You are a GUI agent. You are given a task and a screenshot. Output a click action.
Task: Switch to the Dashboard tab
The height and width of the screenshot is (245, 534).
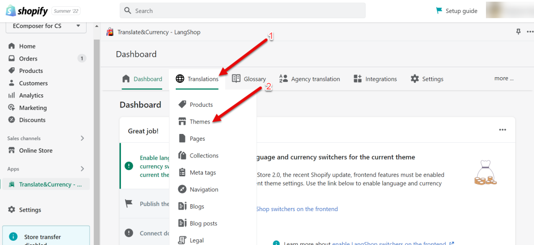tap(142, 79)
